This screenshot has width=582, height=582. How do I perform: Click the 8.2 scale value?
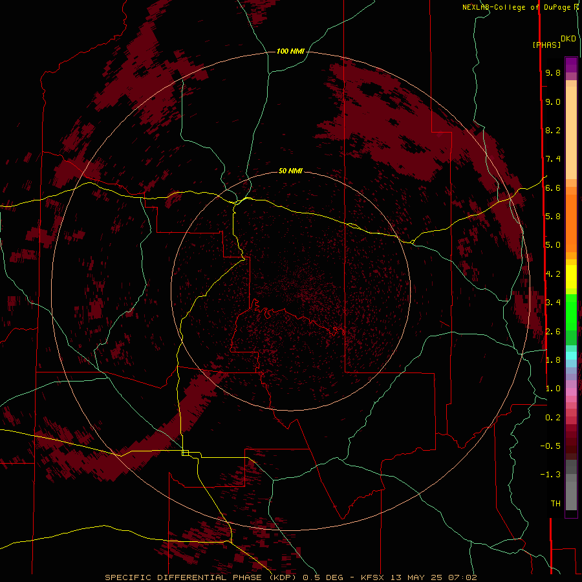553,130
